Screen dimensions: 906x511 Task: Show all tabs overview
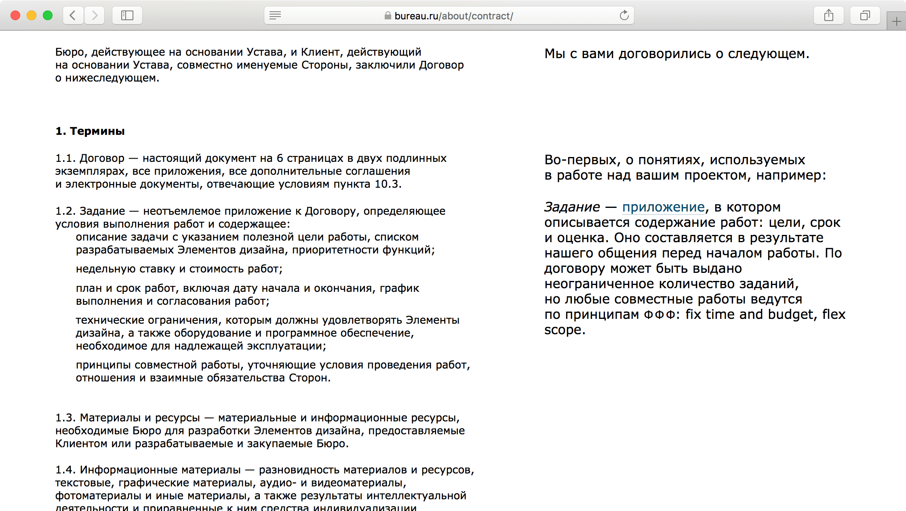point(865,16)
